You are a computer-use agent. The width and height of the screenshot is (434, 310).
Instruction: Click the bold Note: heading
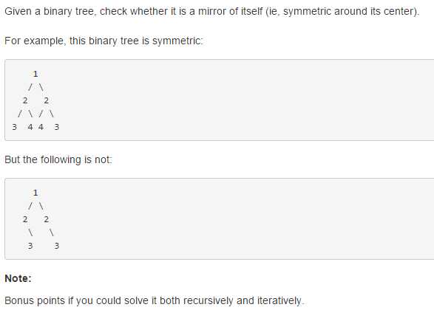coord(18,278)
